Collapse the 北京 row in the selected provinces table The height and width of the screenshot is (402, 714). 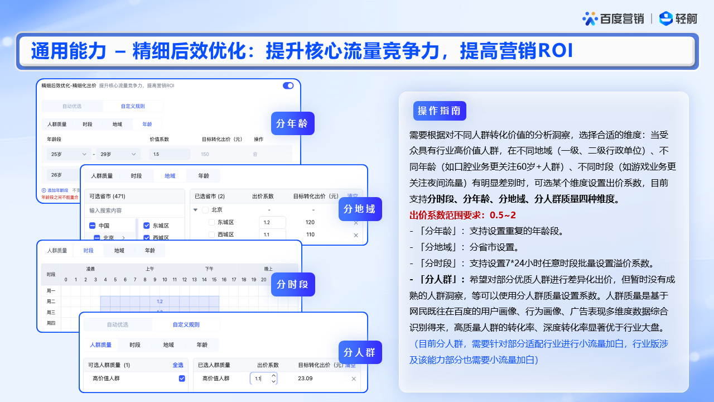point(196,210)
